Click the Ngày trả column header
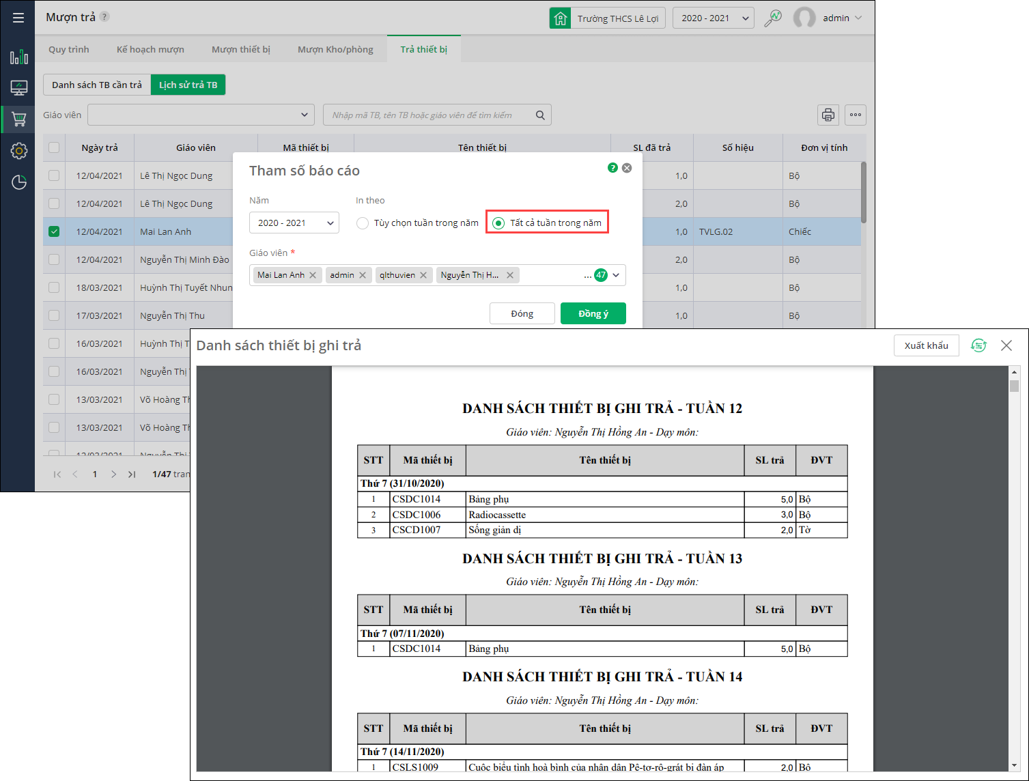This screenshot has width=1029, height=781. 100,147
